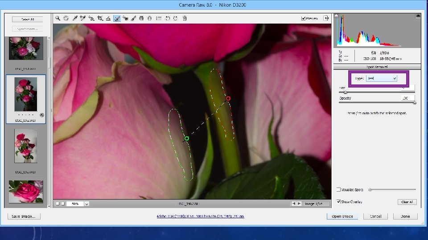Expand the 50% zoom level dropdown

click(x=86, y=204)
